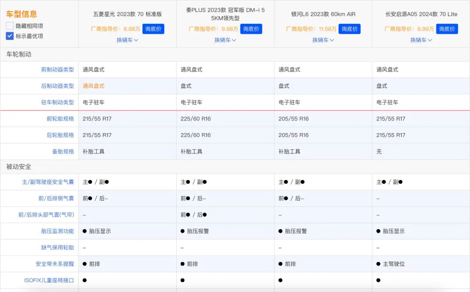Click the 无 value in the 备胎规格 row
Image resolution: width=470 pixels, height=292 pixels.
[x=379, y=151]
